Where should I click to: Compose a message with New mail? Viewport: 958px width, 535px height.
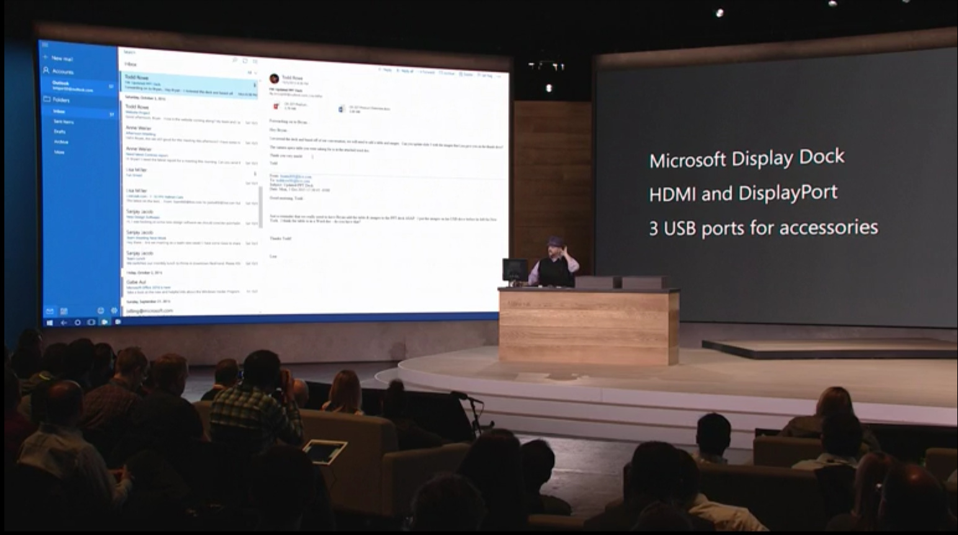click(x=61, y=58)
